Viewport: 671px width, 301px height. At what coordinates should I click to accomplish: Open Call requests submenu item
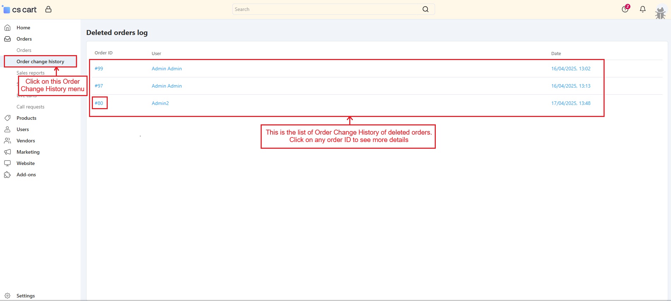pyautogui.click(x=30, y=107)
